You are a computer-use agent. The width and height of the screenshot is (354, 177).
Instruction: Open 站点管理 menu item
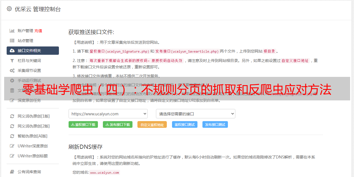point(33,41)
